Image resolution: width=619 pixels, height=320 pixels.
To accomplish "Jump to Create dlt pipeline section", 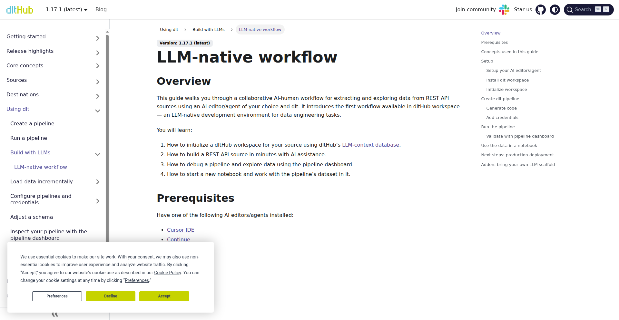I will (x=500, y=99).
